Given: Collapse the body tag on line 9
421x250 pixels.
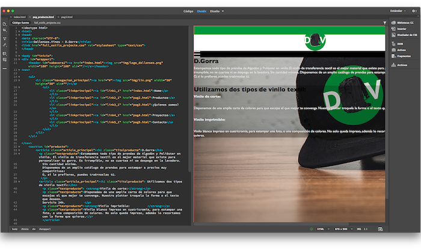Looking at the screenshot, I should point(19,56).
